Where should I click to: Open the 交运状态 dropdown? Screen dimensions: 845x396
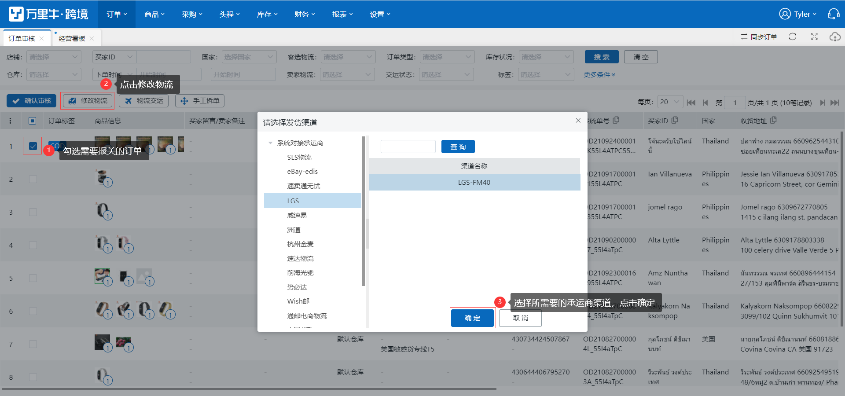(446, 74)
